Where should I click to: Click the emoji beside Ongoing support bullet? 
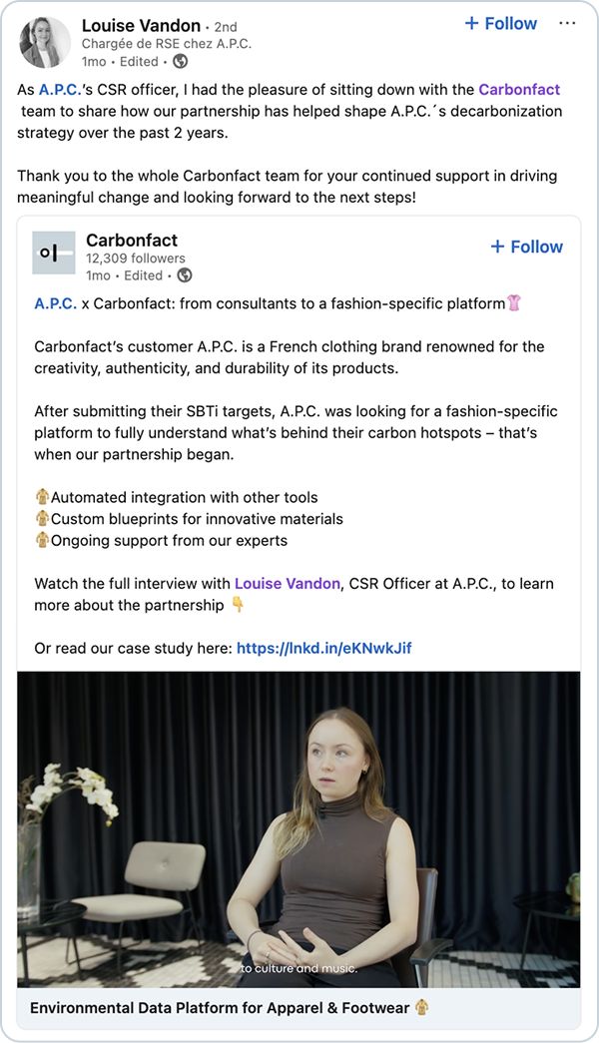click(x=42, y=541)
